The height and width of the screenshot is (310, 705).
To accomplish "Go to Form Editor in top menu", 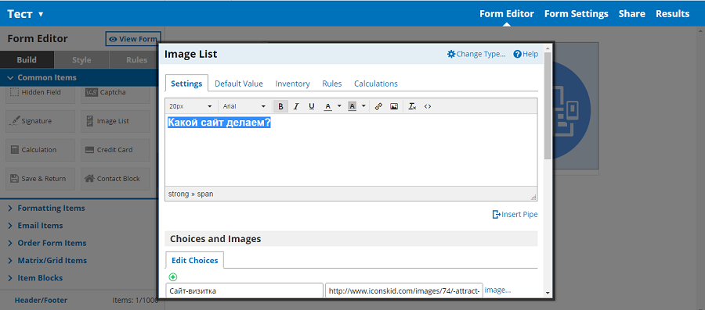I will 507,14.
